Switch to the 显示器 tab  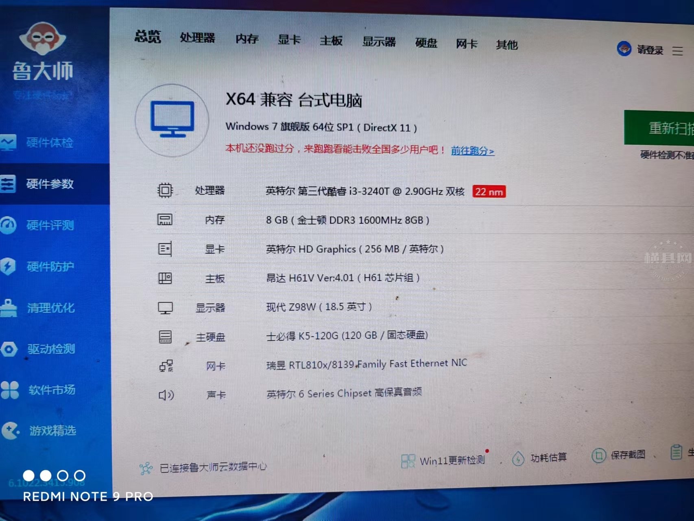pyautogui.click(x=379, y=42)
